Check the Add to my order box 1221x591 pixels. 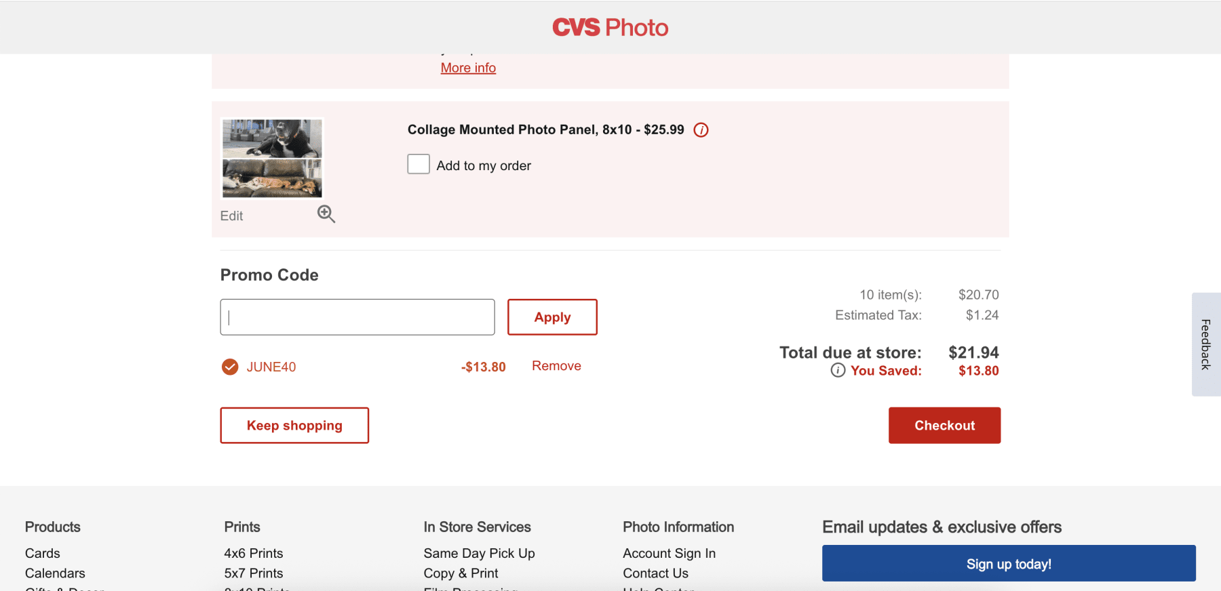[419, 165]
